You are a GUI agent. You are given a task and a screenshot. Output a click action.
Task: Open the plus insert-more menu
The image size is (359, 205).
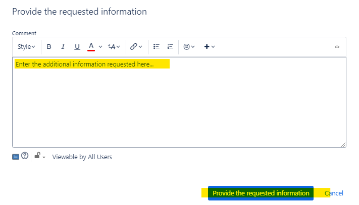pyautogui.click(x=209, y=47)
